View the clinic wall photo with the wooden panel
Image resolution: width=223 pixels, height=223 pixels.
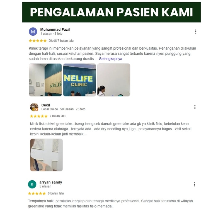(45, 80)
